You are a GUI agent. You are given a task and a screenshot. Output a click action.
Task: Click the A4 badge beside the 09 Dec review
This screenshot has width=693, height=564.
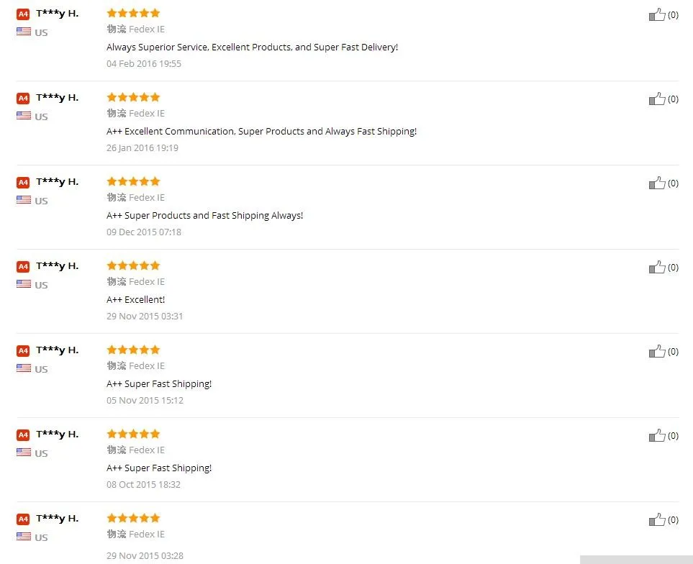pos(23,182)
